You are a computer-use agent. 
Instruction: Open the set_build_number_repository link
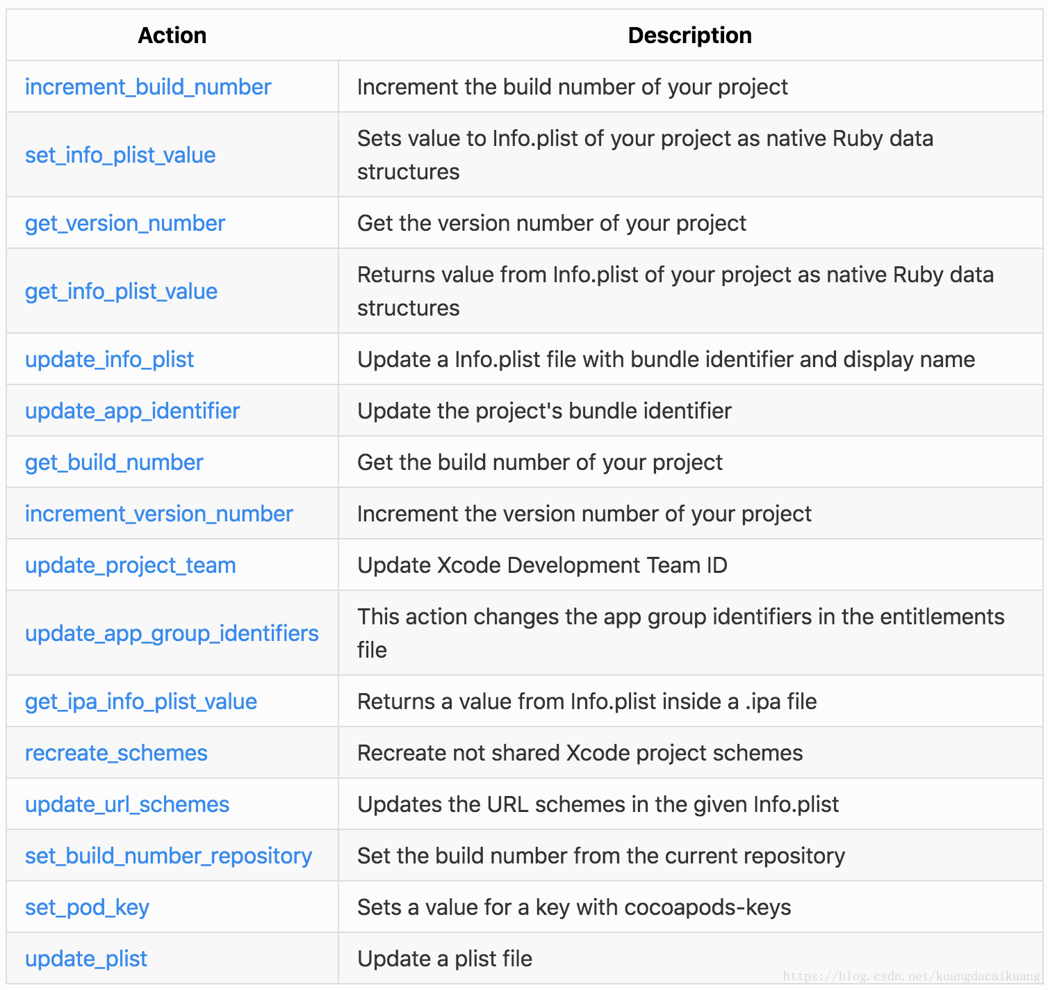click(x=168, y=856)
